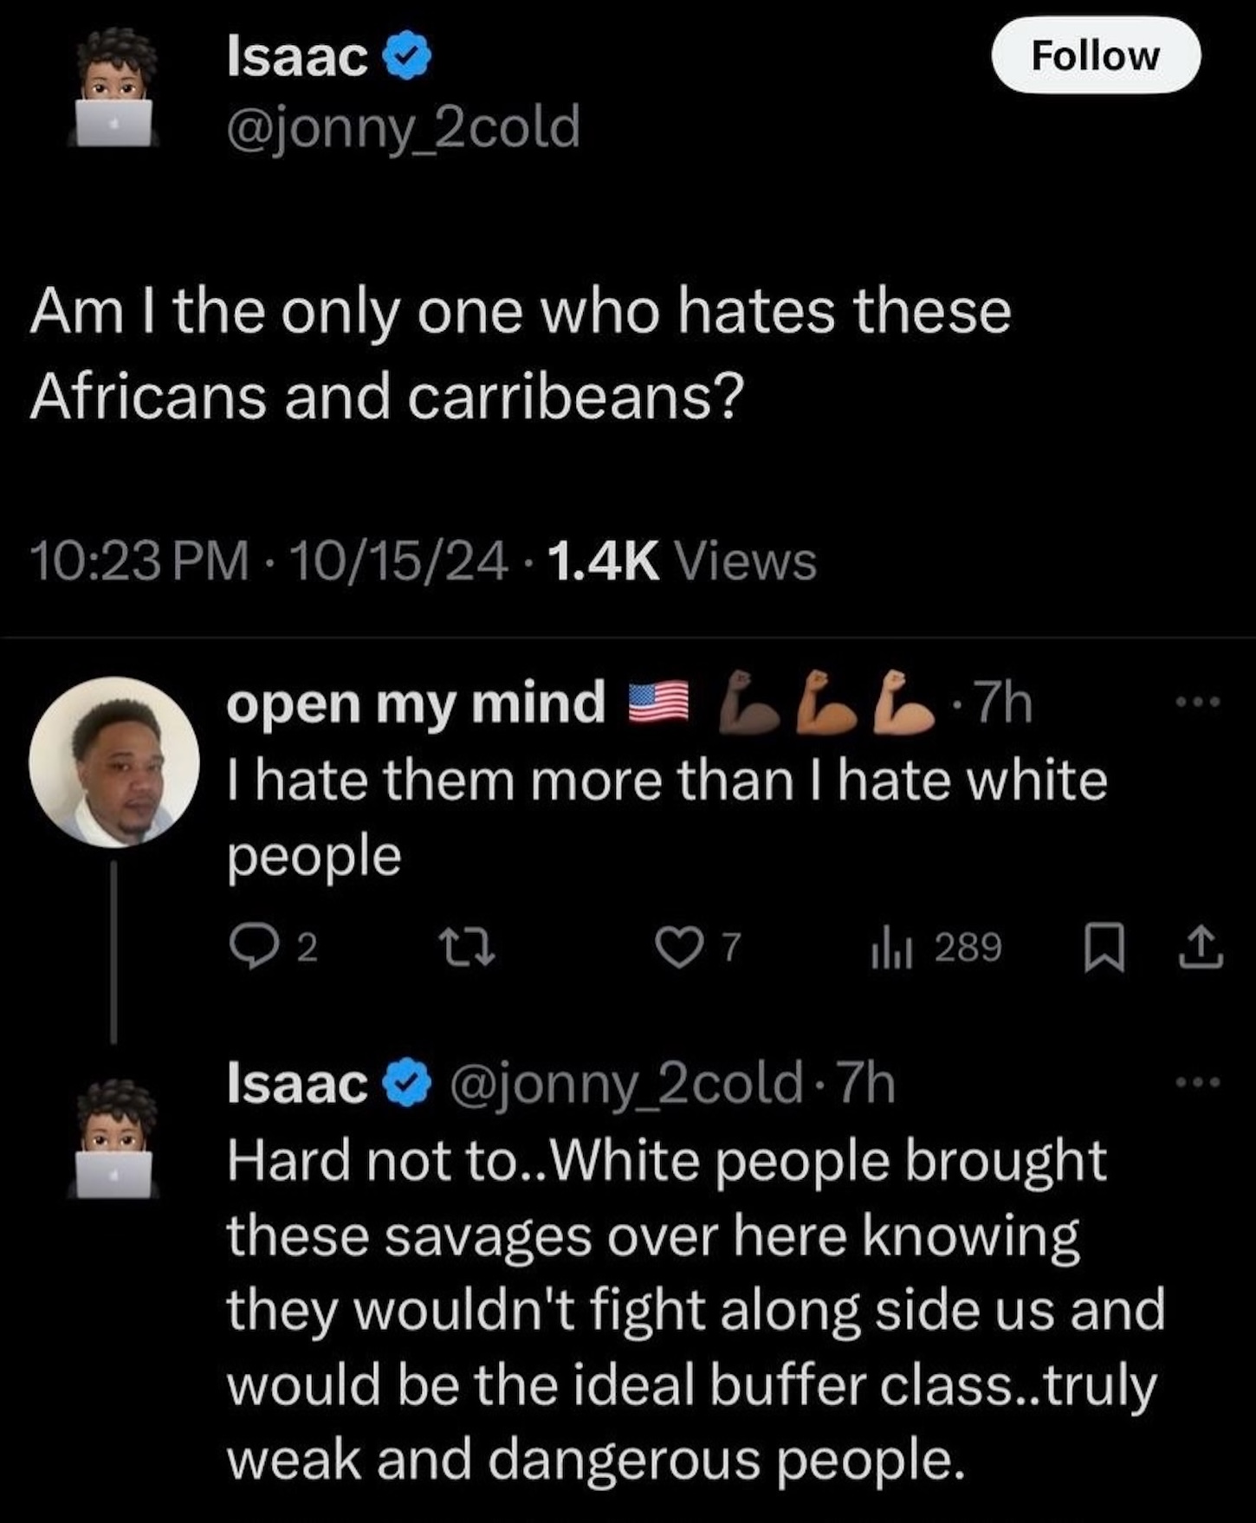Viewport: 1256px width, 1523px height.
Task: Click the verified badge in Isaac's bottom reply
Action: click(407, 1083)
